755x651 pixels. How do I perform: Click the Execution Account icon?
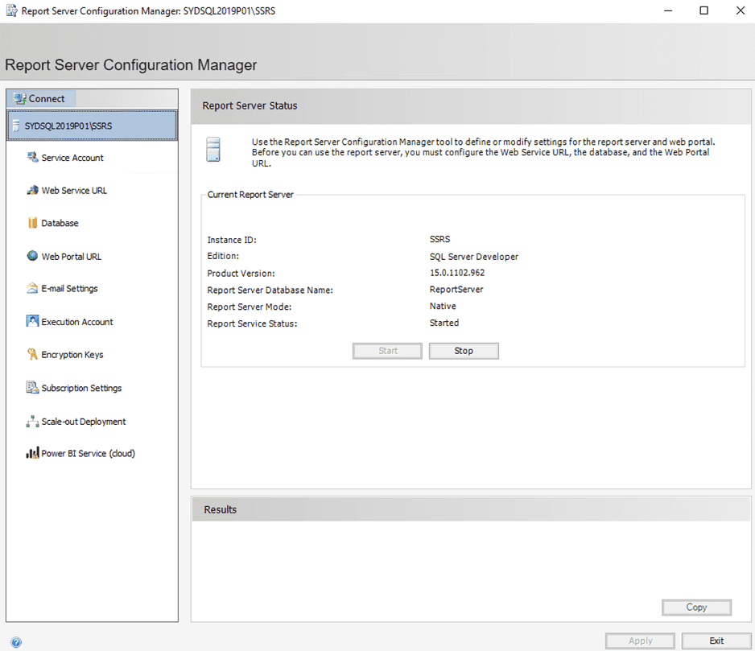click(32, 321)
